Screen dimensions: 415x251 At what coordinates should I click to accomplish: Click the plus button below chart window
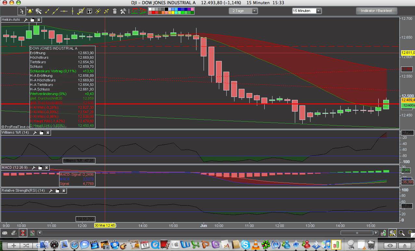[x=14, y=245]
